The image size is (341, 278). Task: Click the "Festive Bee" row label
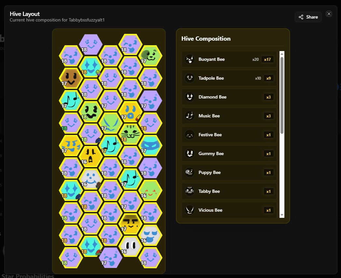(210, 135)
